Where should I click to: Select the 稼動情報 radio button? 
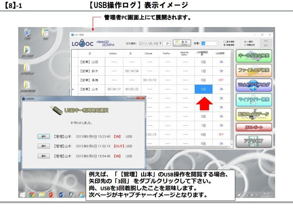click(225, 45)
